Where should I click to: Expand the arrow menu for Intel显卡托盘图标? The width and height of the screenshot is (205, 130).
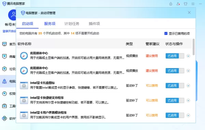point(188,86)
